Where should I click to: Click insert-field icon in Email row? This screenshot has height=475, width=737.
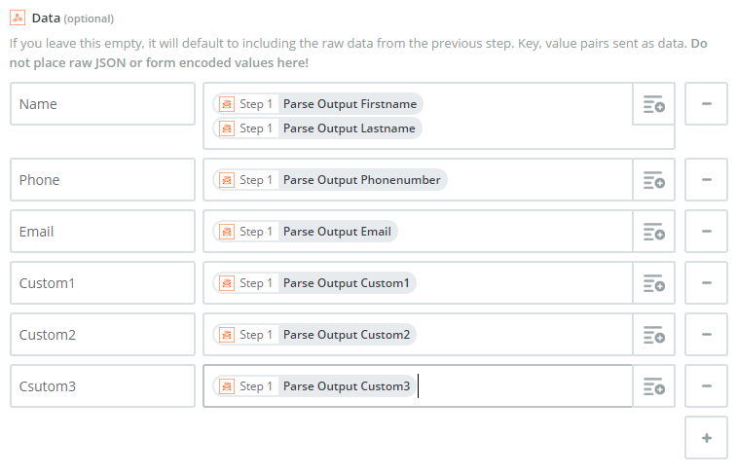pyautogui.click(x=653, y=232)
